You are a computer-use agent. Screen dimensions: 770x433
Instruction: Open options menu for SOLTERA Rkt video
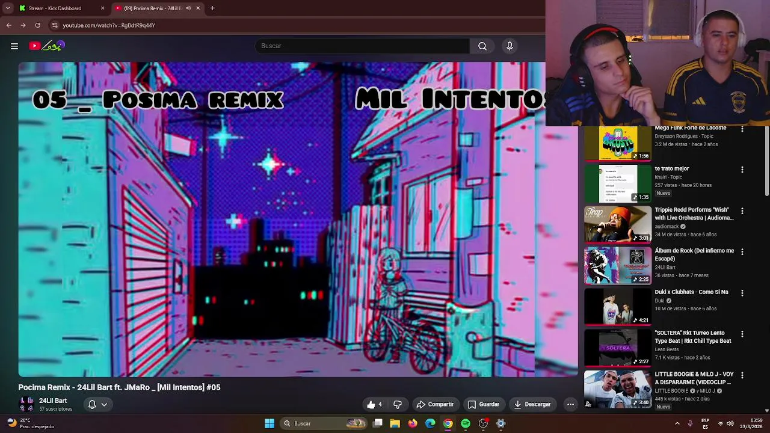tap(742, 334)
